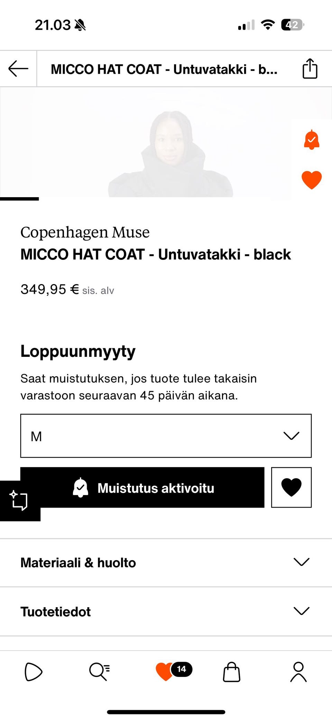The width and height of the screenshot is (332, 721).
Task: Expand the Tuotetiedot section
Action: pyautogui.click(x=166, y=612)
